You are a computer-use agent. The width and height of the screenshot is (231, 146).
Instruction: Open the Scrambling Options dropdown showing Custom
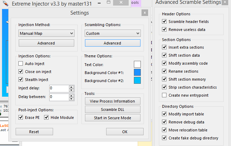113,33
